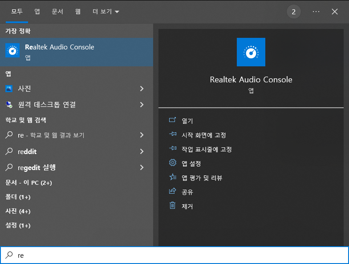The image size is (349, 264).
Task: Select 앱 평가 및 리뷰
Action: pos(202,178)
